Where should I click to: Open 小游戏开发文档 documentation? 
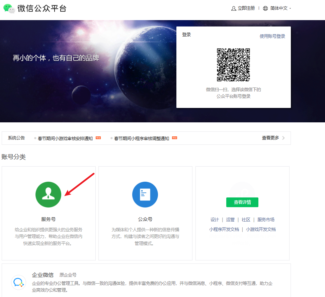click(x=261, y=229)
